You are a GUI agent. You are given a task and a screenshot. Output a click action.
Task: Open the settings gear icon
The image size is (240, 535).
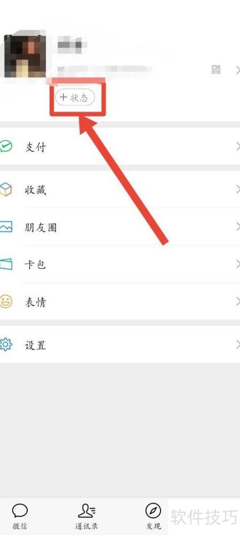point(5,345)
